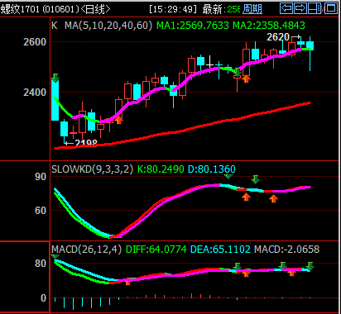
Task: Click the K MA(5,10,20,40,60) indicator label
Action: click(x=102, y=26)
